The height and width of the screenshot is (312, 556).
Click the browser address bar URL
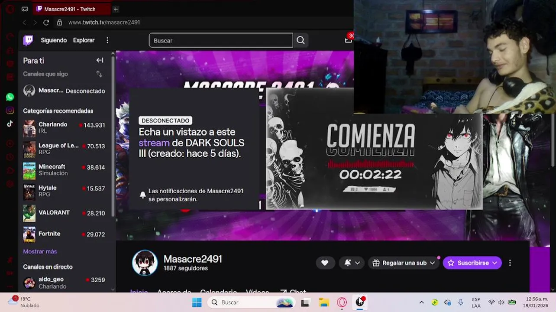(x=104, y=23)
